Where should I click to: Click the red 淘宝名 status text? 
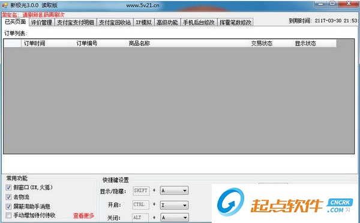pyautogui.click(x=33, y=15)
